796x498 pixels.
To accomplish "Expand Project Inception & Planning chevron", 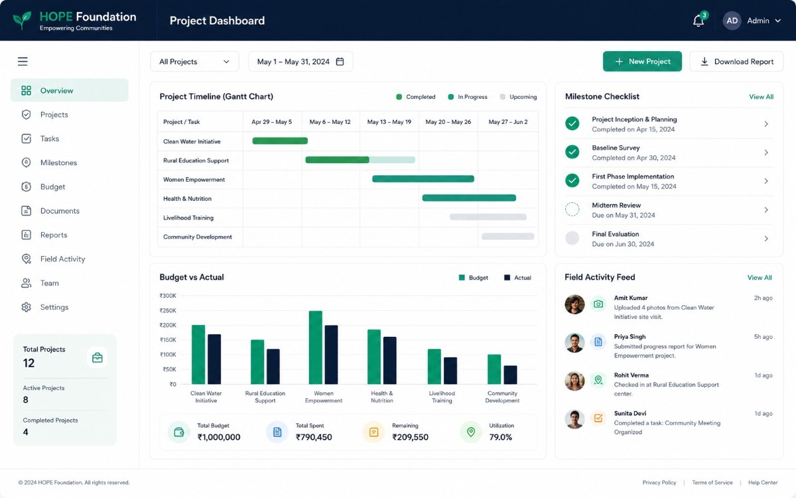I will (x=766, y=124).
